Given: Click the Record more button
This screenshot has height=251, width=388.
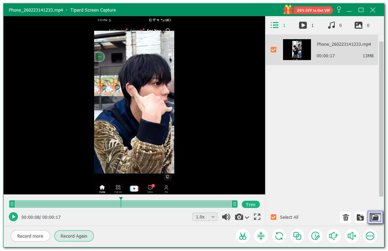Looking at the screenshot, I should tap(30, 236).
